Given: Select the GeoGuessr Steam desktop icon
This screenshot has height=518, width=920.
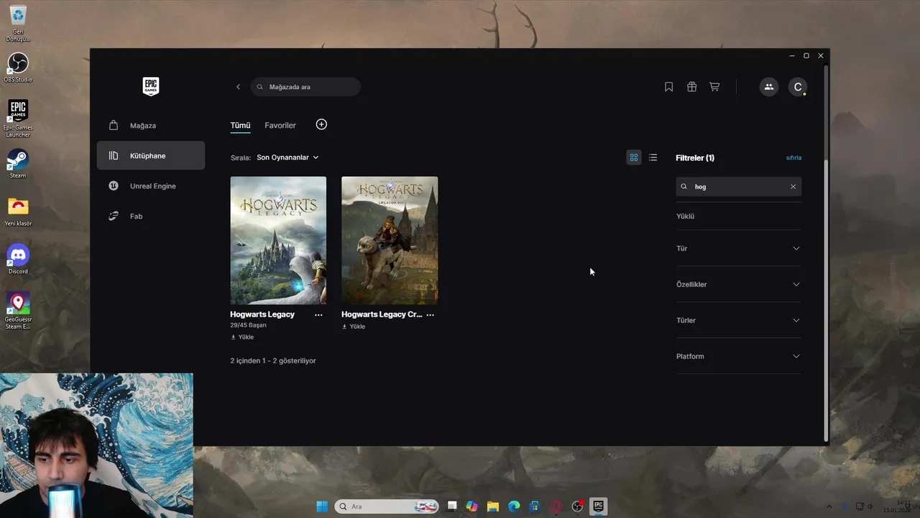Looking at the screenshot, I should (18, 311).
